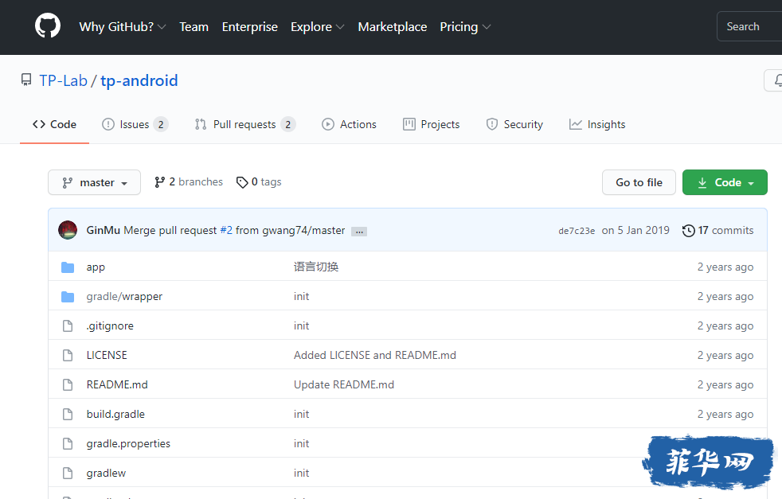Viewport: 782px width, 499px height.
Task: Switch to the Pull requests tab
Action: (x=245, y=125)
